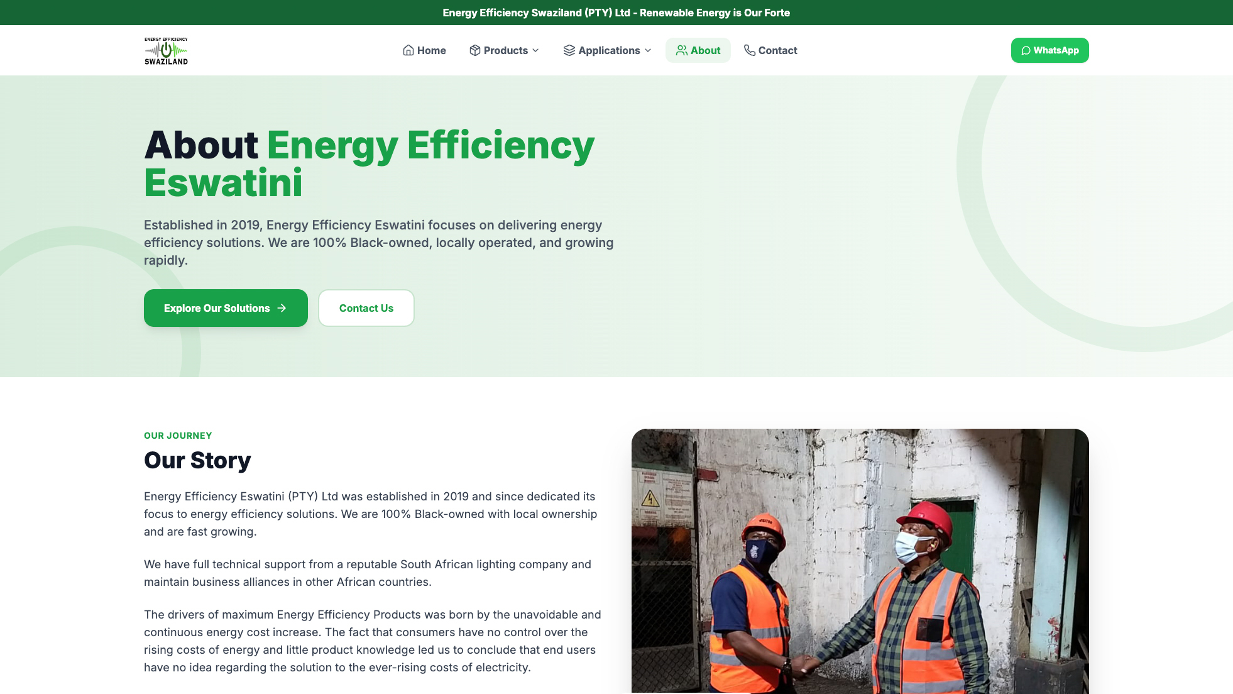The height and width of the screenshot is (694, 1233).
Task: Select the phone icon beside Contact
Action: coord(748,50)
